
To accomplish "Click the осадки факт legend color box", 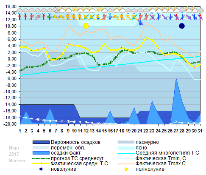I will (x=41, y=153).
